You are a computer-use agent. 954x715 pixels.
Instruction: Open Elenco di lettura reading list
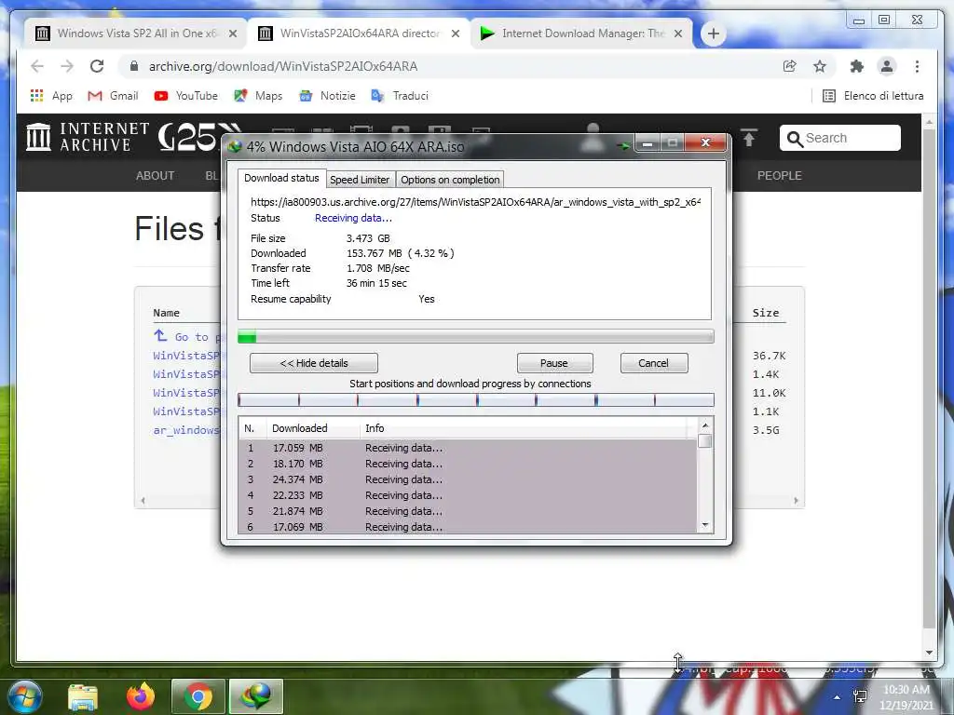coord(873,96)
